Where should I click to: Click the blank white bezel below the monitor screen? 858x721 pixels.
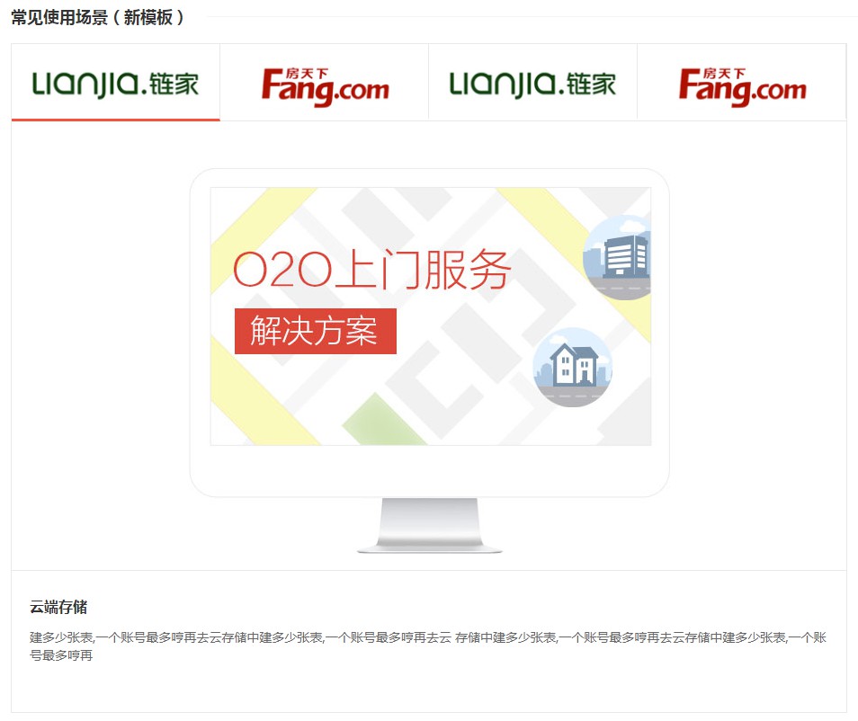tap(430, 470)
